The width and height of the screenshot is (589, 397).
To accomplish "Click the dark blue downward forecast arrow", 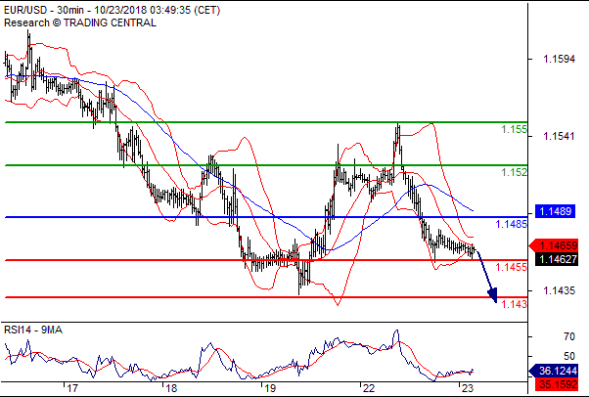I will tap(487, 276).
